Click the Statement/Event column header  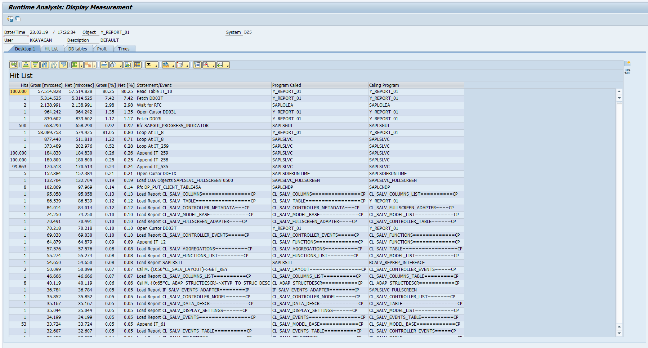point(154,85)
